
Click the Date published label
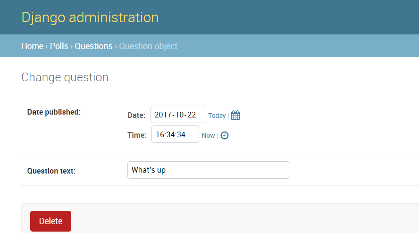coord(54,112)
